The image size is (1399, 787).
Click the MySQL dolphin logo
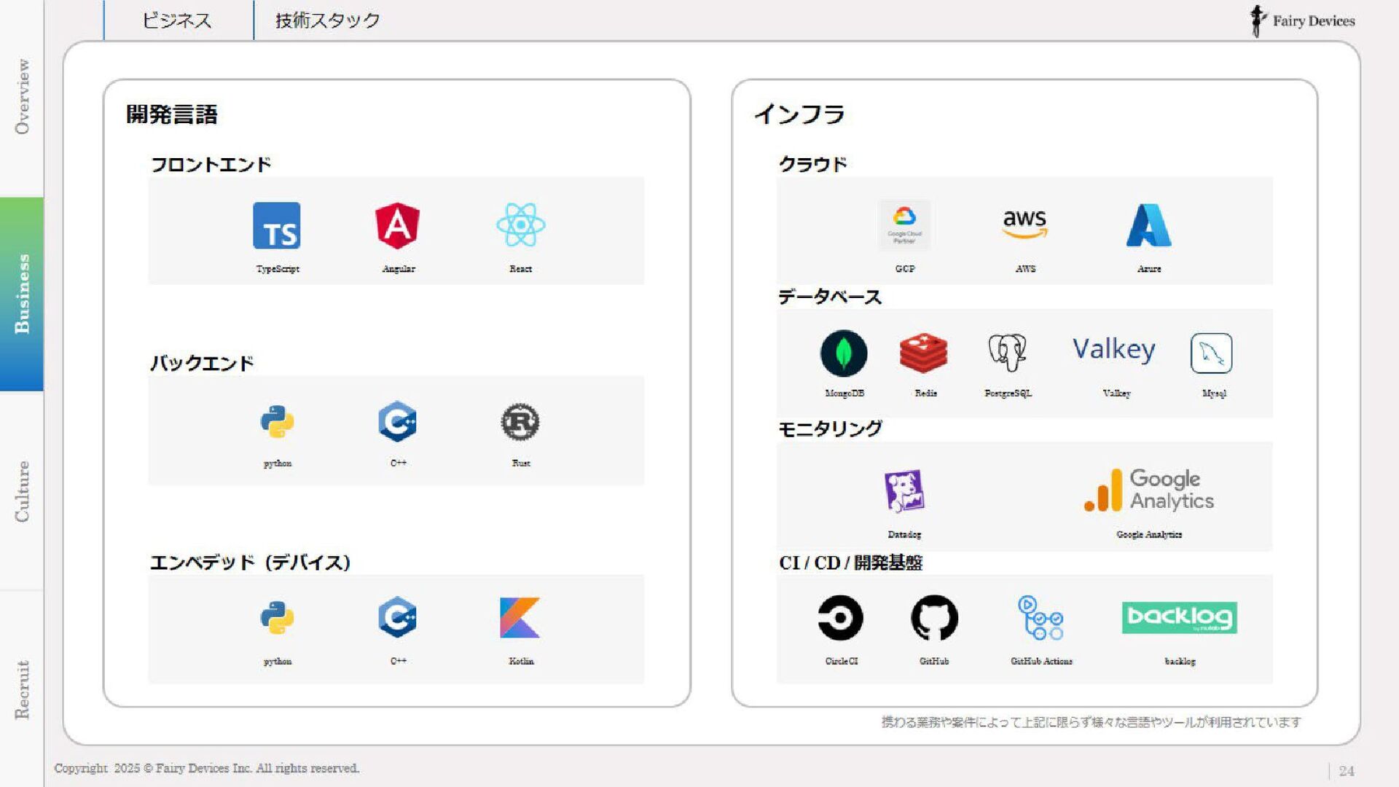(x=1211, y=353)
